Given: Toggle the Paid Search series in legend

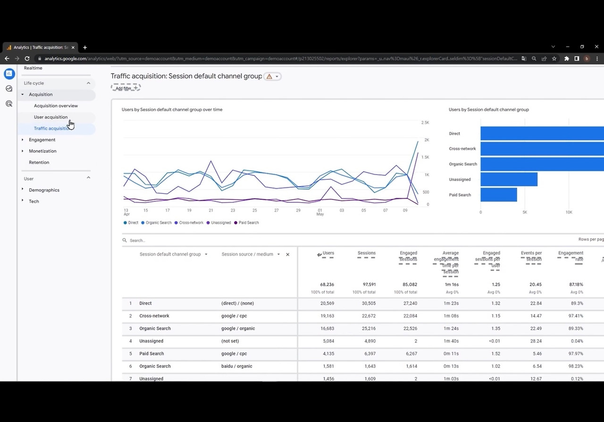Looking at the screenshot, I should [x=246, y=222].
